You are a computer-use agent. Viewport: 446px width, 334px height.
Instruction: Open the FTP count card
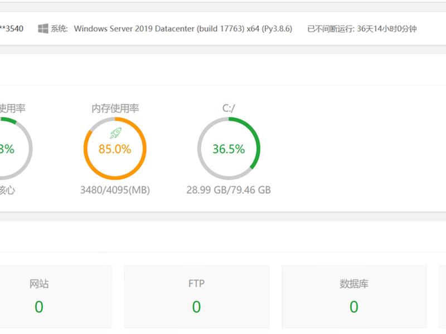coord(197,297)
